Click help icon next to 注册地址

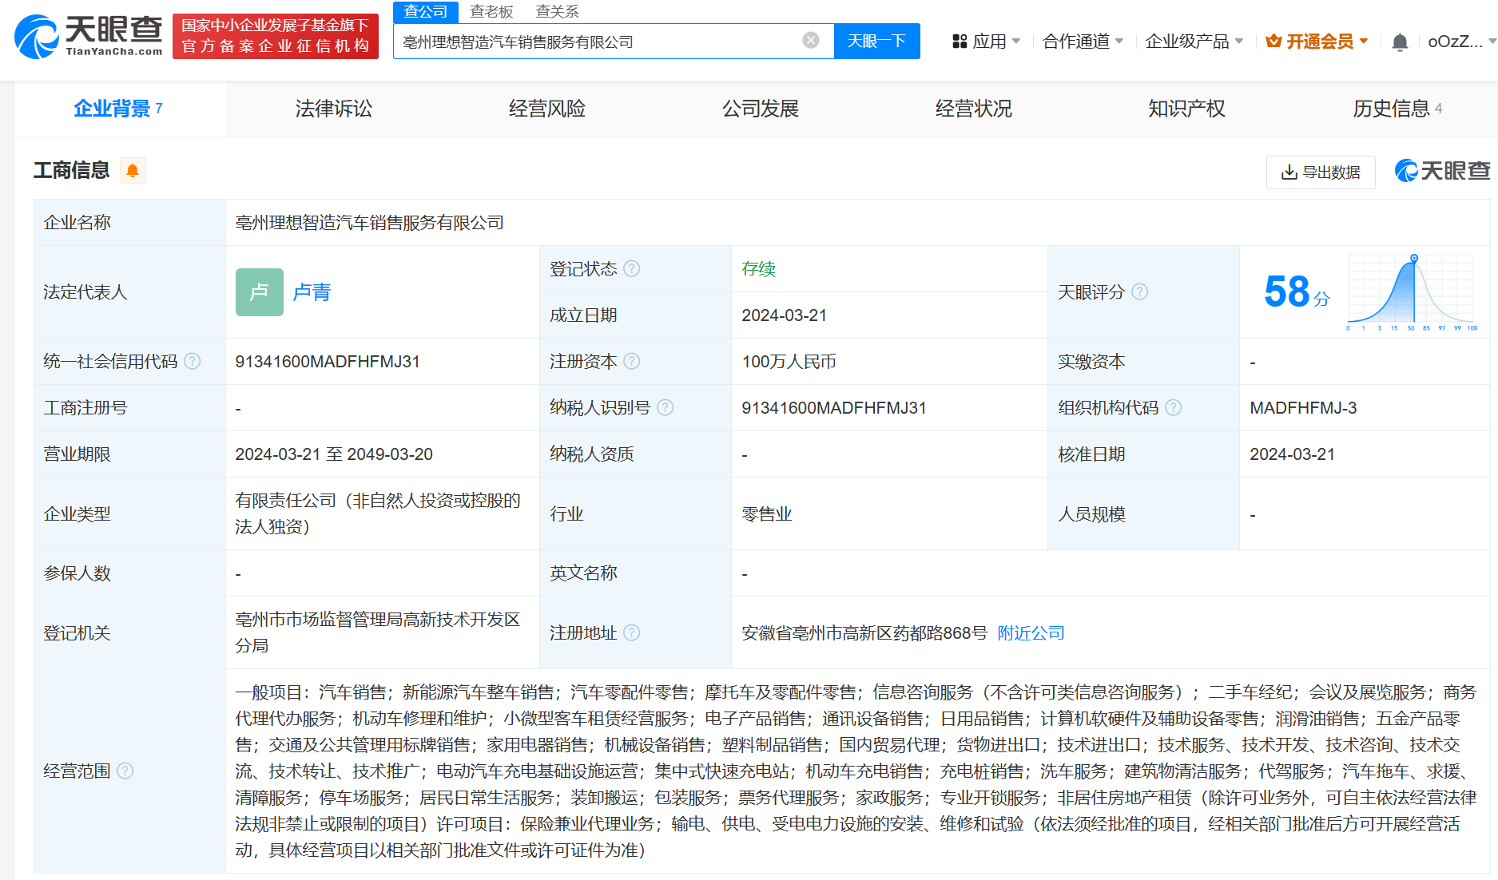pos(631,633)
